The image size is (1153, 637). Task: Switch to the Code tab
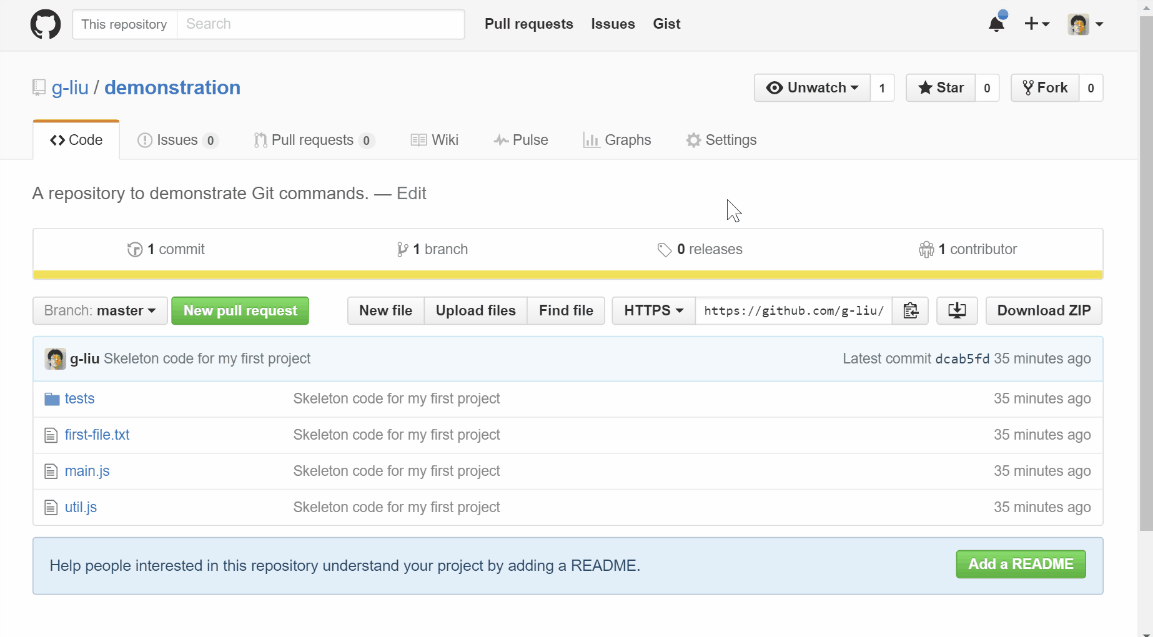pyautogui.click(x=76, y=140)
